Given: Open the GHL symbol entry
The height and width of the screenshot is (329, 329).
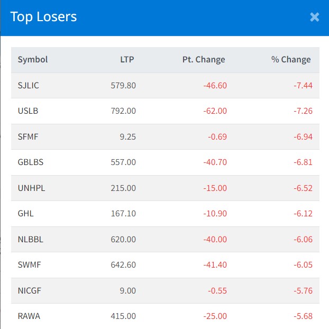Looking at the screenshot, I should [26, 214].
